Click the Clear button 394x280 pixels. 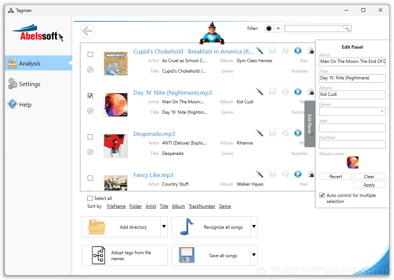[x=369, y=177]
